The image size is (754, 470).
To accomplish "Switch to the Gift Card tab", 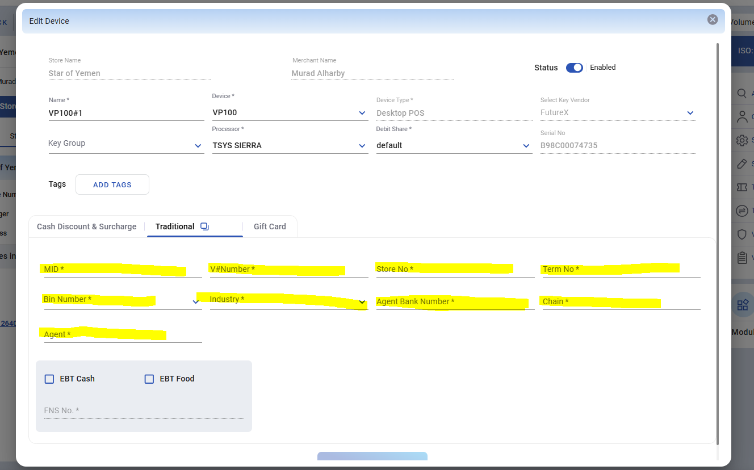I will coord(270,226).
